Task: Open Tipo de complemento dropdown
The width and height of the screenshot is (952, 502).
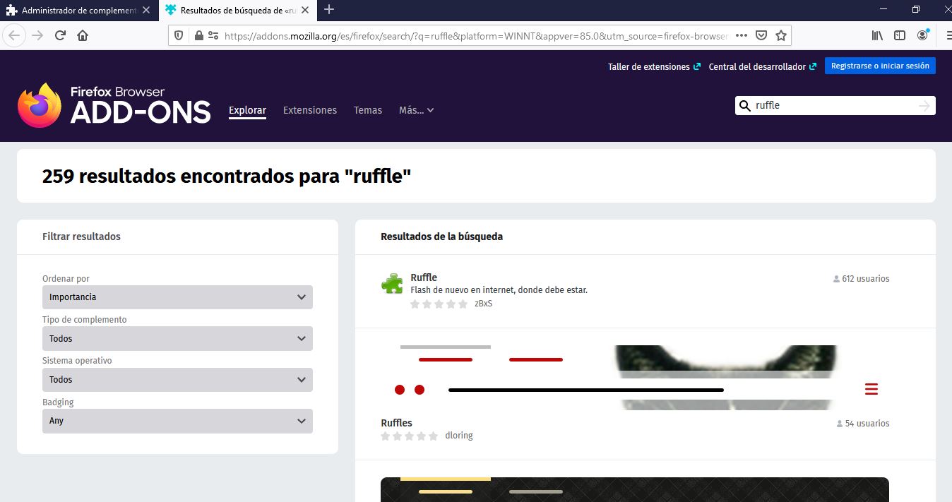Action: point(177,338)
